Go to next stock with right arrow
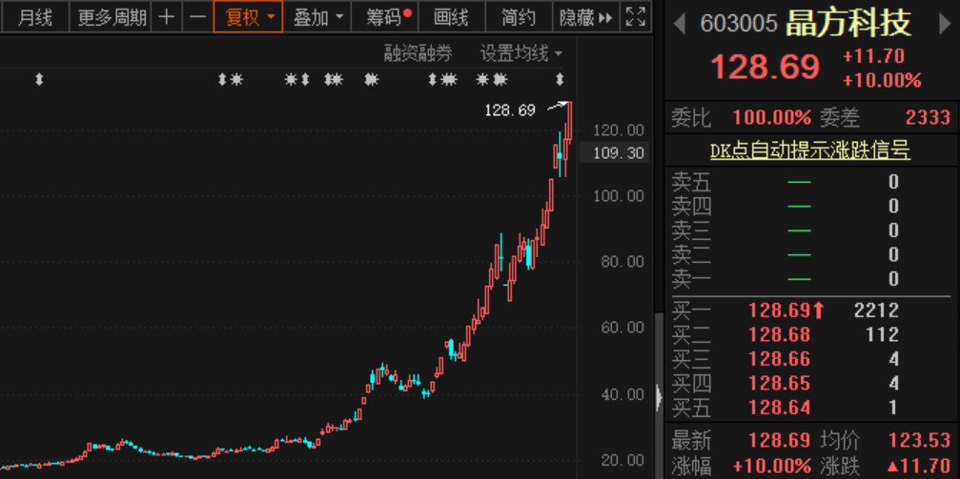Image resolution: width=960 pixels, height=479 pixels. (945, 24)
